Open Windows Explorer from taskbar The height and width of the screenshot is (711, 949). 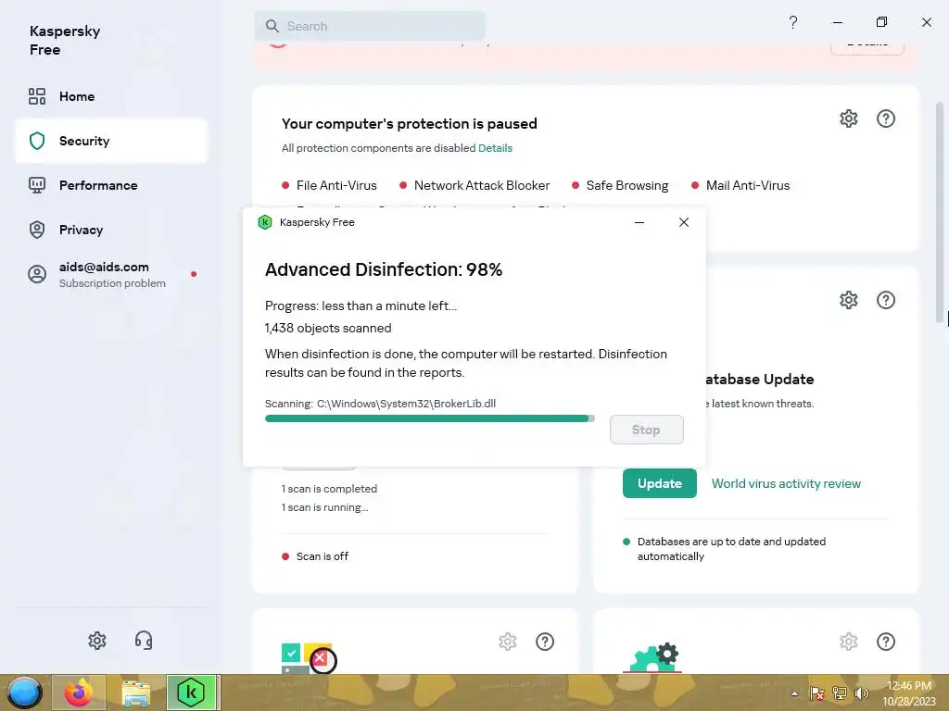pos(135,692)
